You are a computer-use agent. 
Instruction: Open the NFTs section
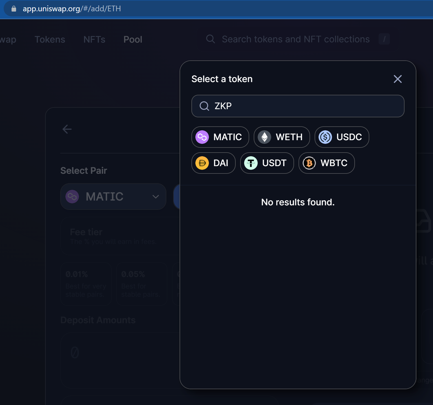coord(94,39)
